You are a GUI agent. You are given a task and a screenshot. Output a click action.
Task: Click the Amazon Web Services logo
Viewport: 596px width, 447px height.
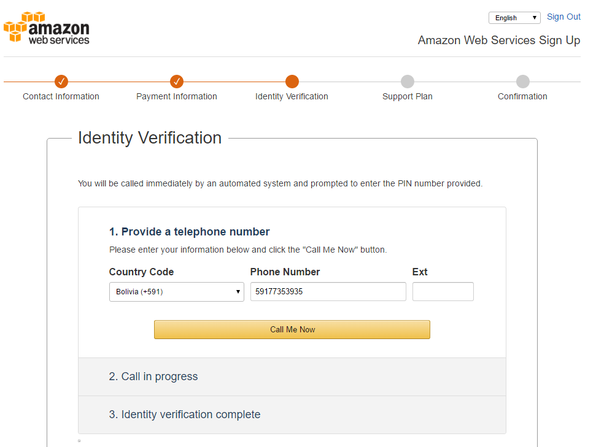(46, 27)
